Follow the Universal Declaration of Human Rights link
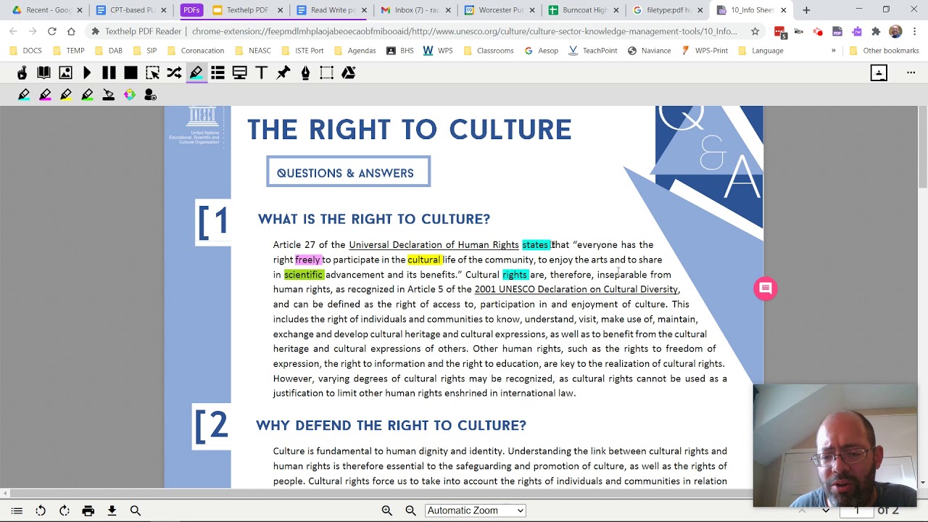The width and height of the screenshot is (928, 522). click(x=434, y=245)
